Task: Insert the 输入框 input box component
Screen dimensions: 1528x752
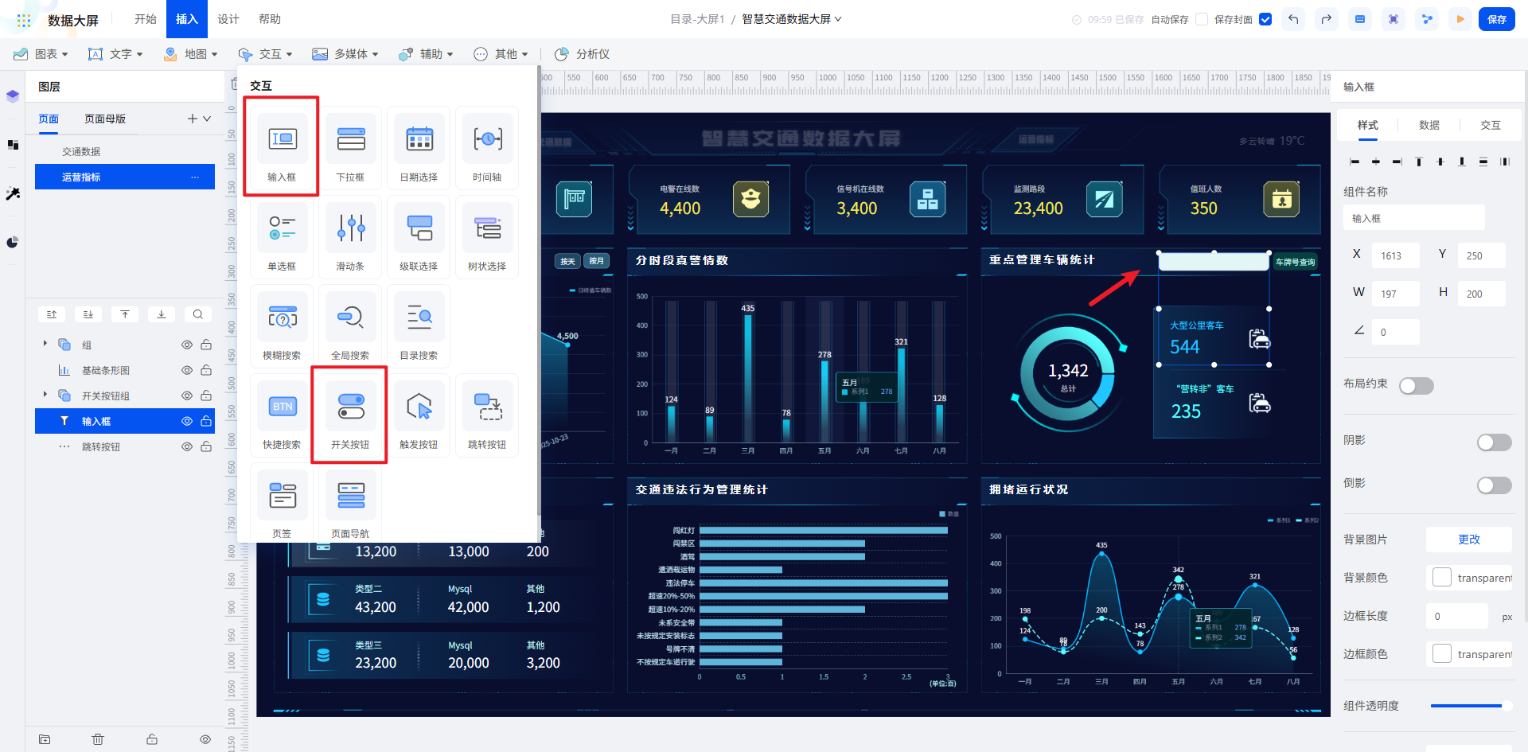Action: 282,147
